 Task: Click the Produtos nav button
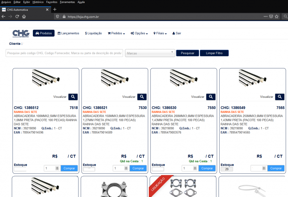click(x=44, y=33)
